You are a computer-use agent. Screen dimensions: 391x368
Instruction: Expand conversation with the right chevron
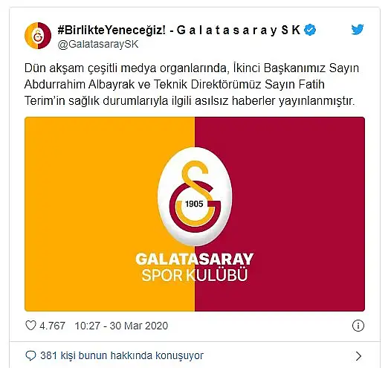tap(358, 356)
